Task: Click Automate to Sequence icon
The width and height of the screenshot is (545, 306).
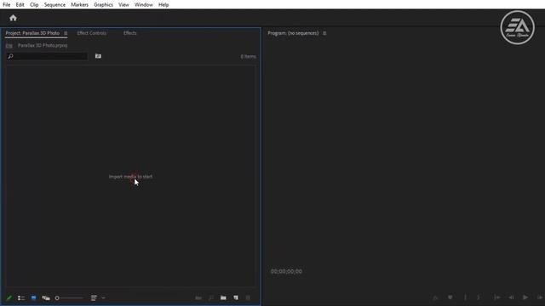Action: coord(198,297)
